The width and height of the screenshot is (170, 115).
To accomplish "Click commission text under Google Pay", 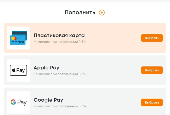I will [60, 106].
